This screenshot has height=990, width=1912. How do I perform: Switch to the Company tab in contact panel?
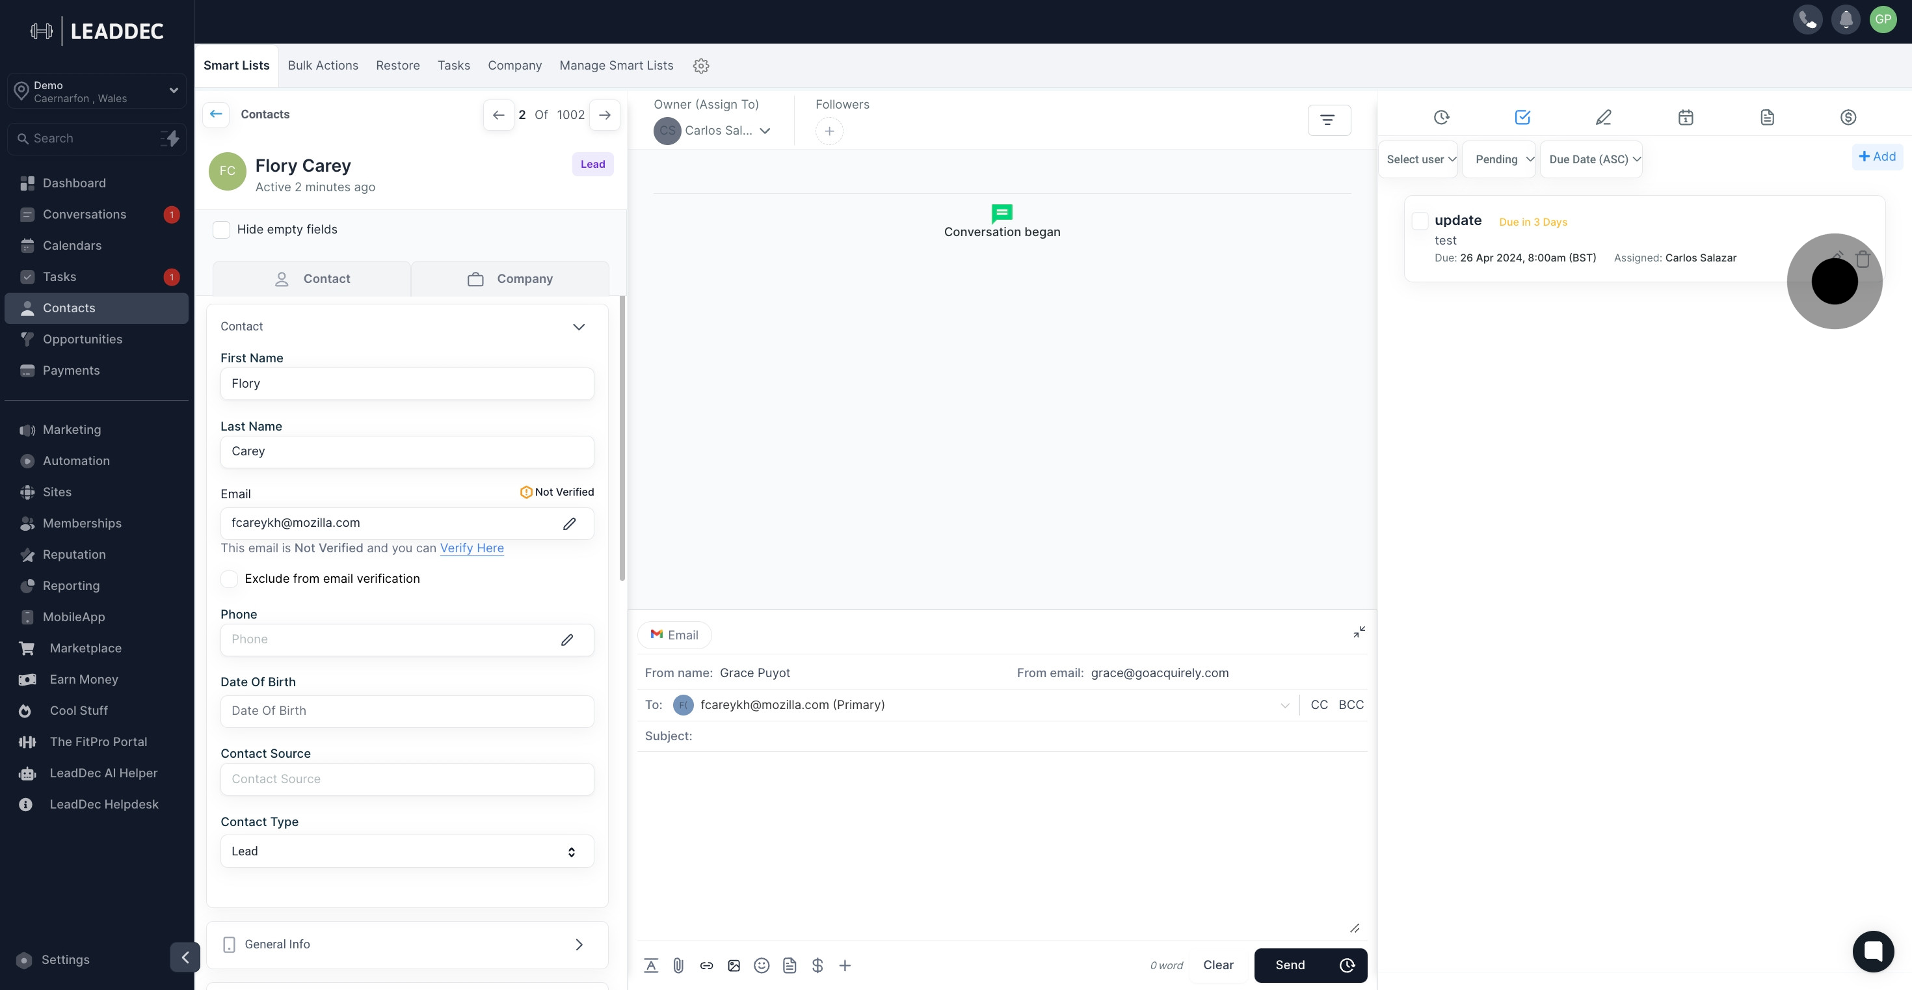(510, 279)
